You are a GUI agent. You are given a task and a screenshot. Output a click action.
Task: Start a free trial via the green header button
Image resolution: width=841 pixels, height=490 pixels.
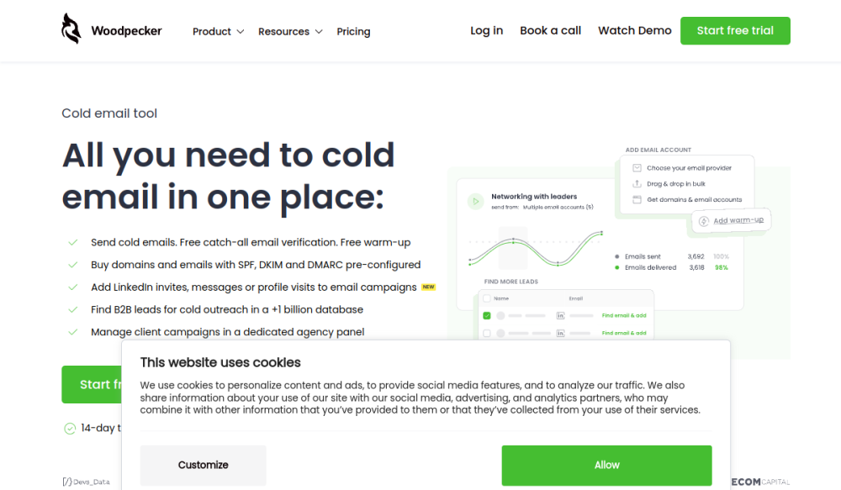click(735, 29)
